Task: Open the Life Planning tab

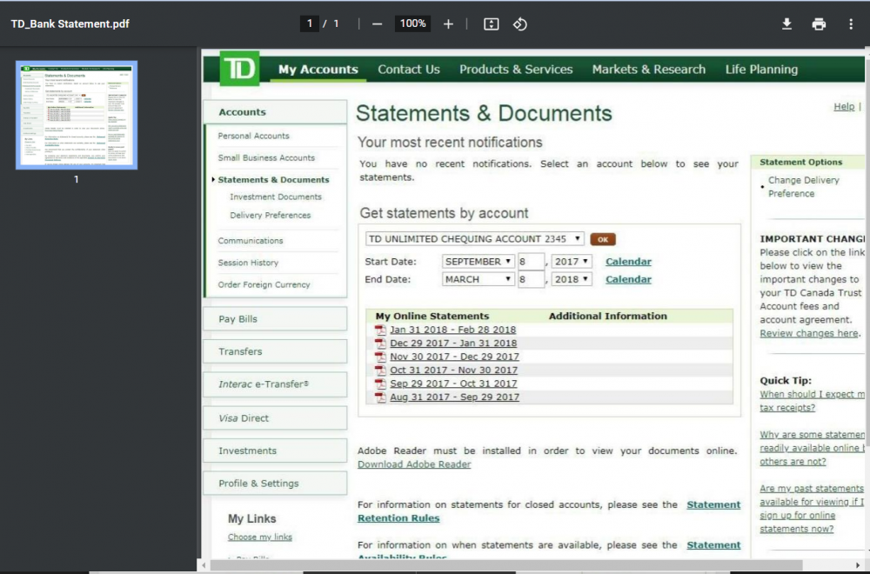Action: coord(761,70)
